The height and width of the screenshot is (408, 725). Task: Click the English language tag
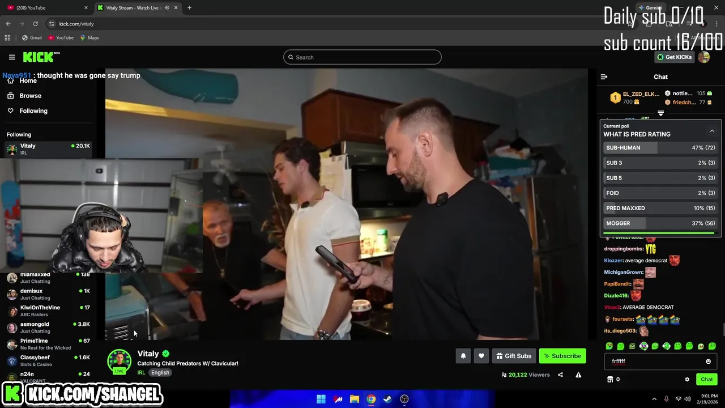pos(160,372)
